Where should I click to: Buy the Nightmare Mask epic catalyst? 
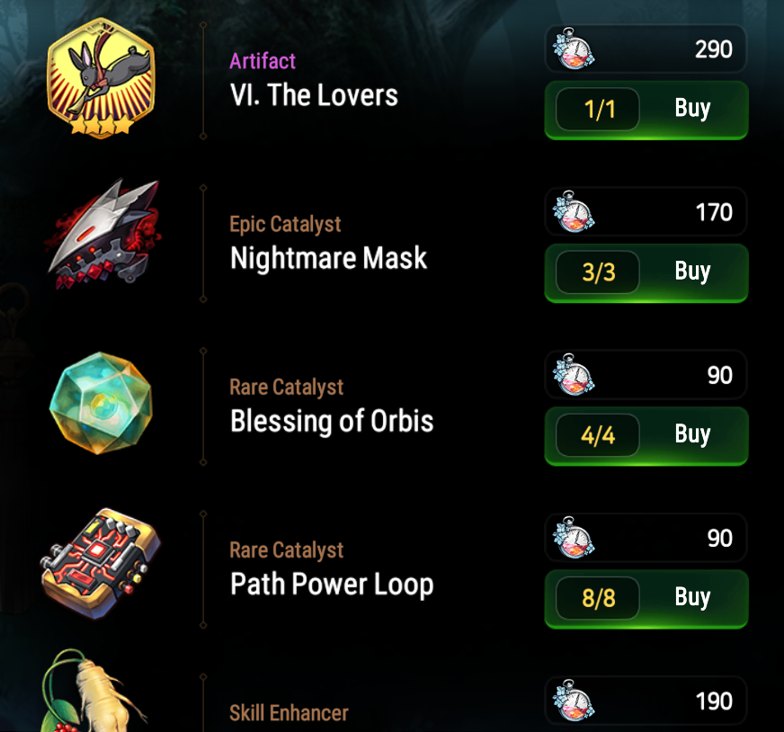coord(646,273)
